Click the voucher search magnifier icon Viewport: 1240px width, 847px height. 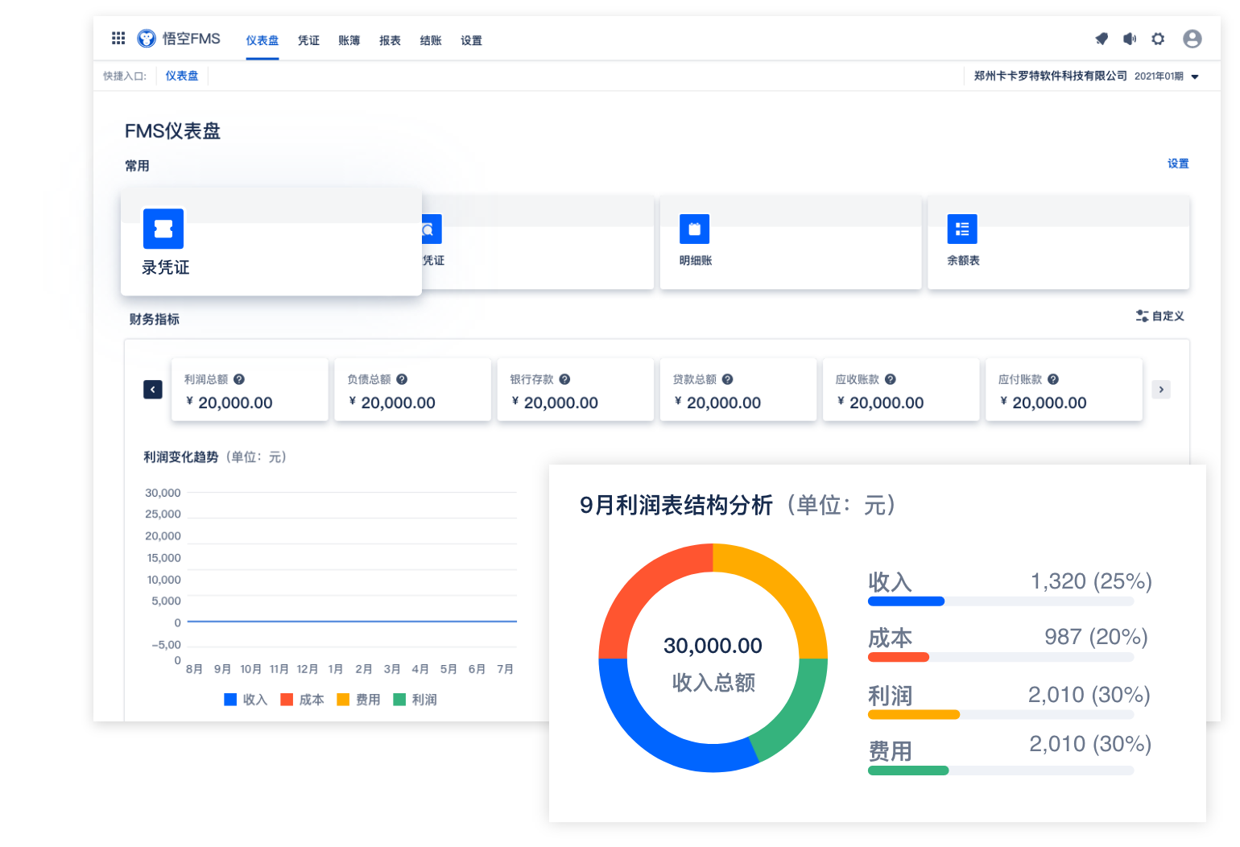pyautogui.click(x=431, y=229)
